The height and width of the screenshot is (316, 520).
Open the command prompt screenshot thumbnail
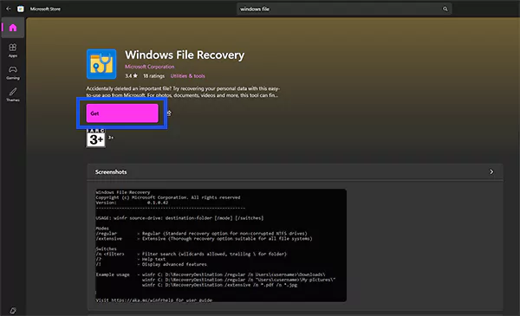[221, 246]
